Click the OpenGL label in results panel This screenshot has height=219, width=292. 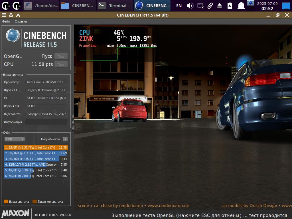click(13, 56)
